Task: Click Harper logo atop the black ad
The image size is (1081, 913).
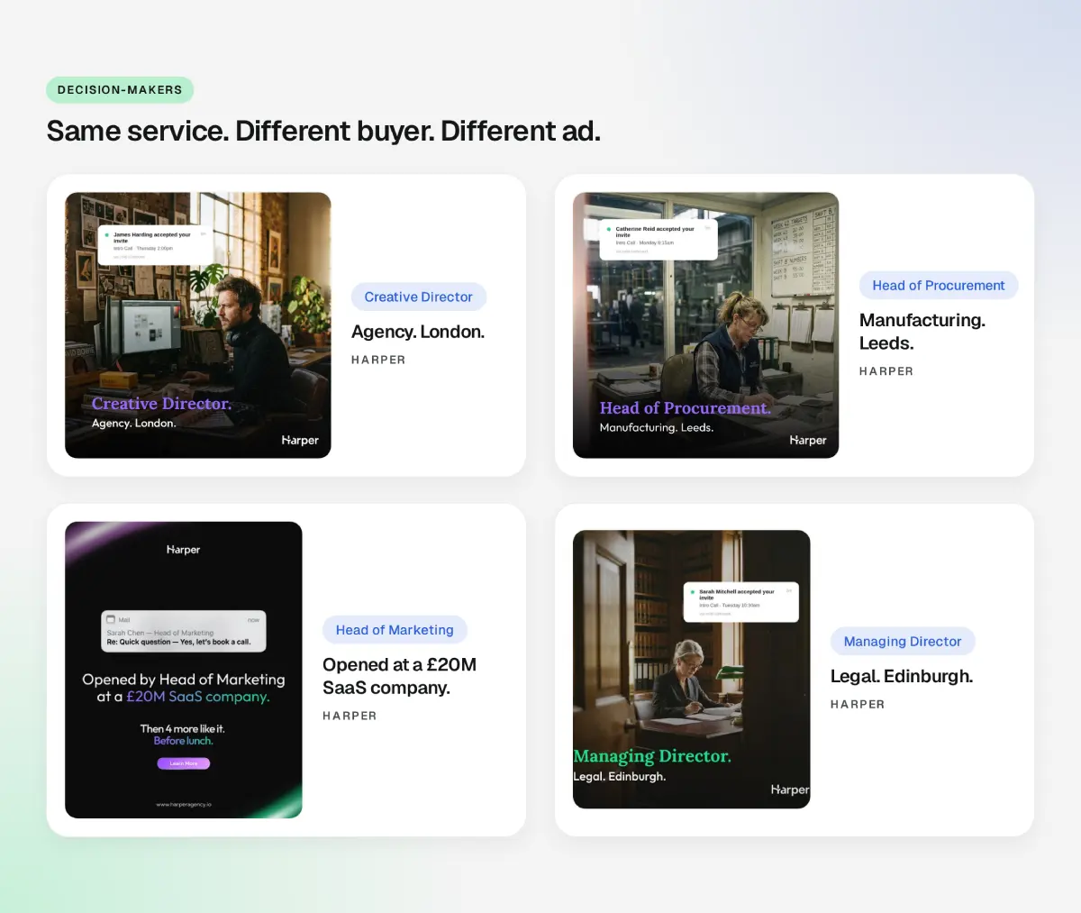Action: 184,550
